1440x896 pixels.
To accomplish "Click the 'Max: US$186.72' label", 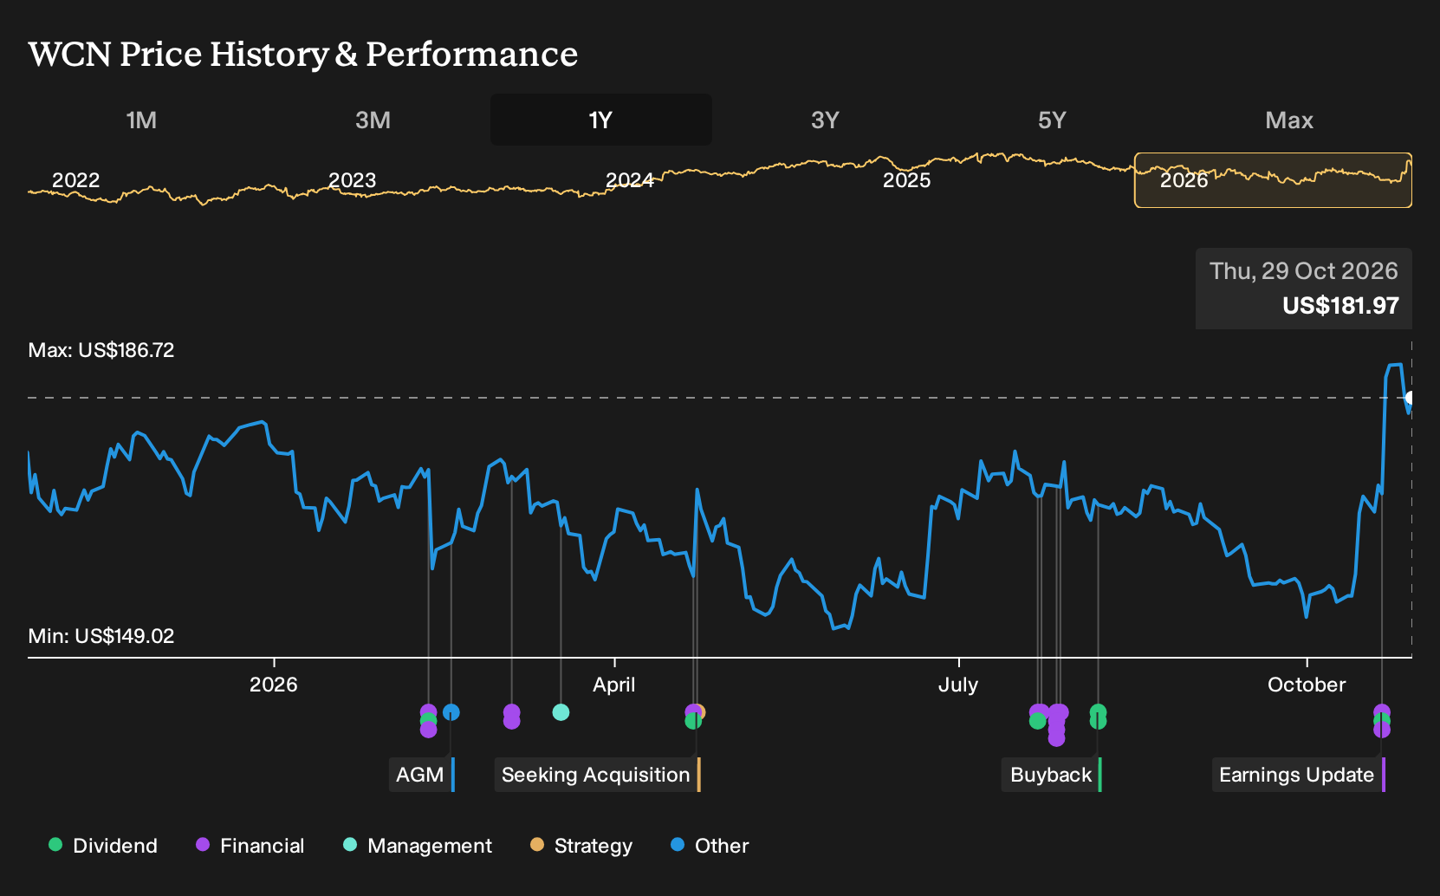I will [101, 350].
